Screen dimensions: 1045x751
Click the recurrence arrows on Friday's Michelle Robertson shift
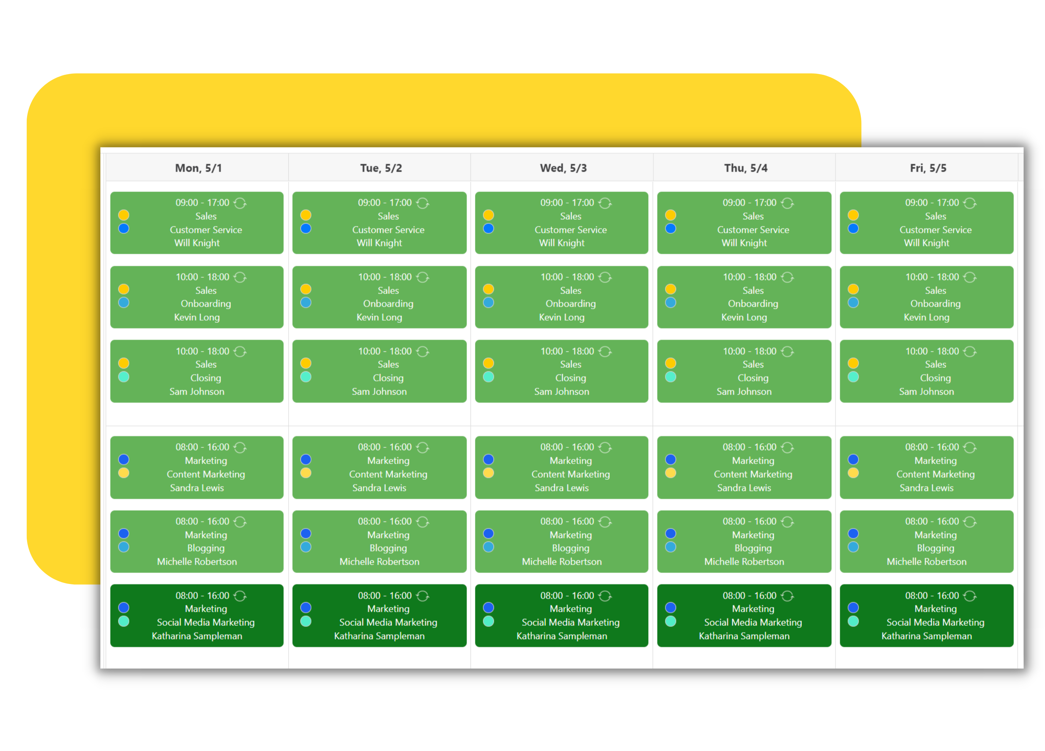point(970,521)
